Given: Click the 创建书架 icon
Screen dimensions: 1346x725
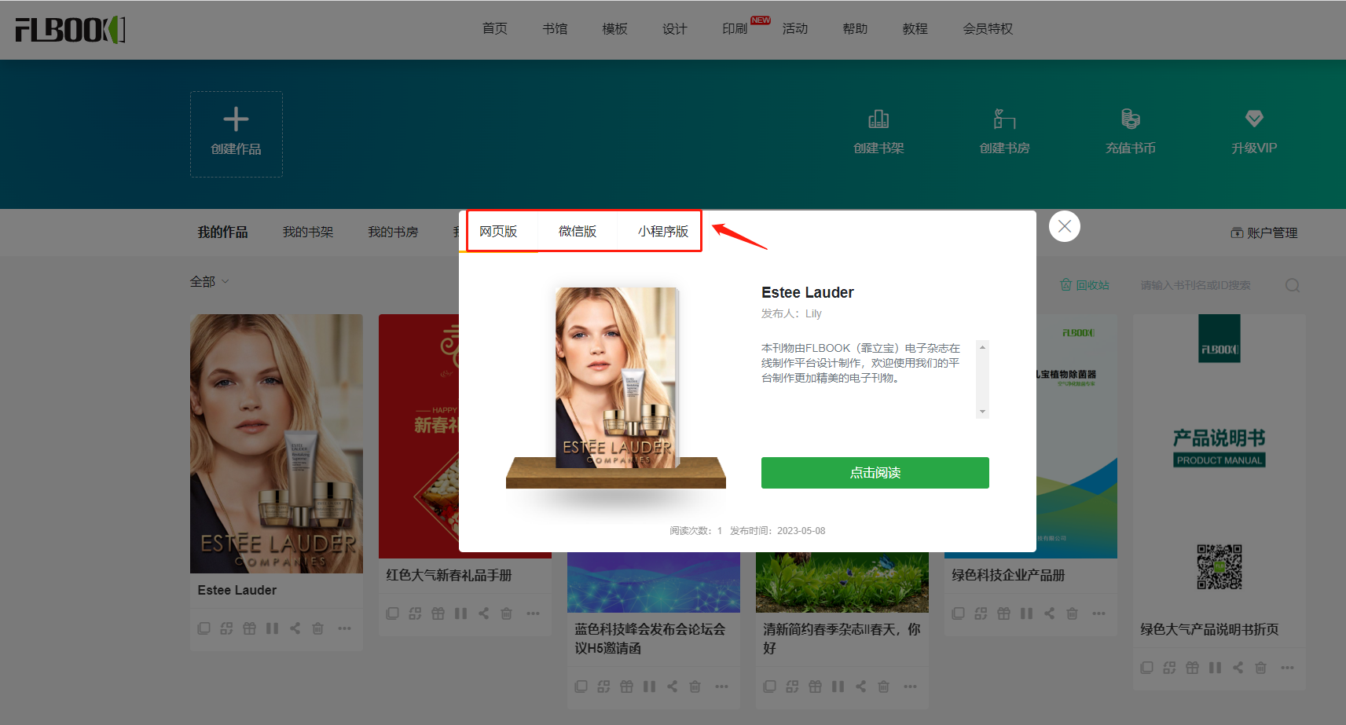Looking at the screenshot, I should [x=878, y=119].
